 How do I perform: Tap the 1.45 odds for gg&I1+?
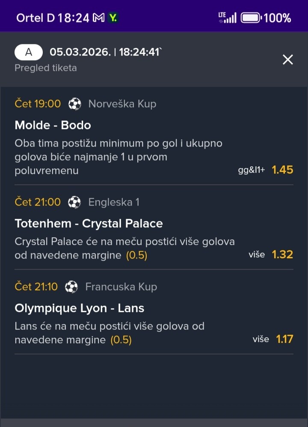coord(282,170)
